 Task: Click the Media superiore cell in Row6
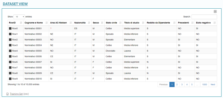[132, 62]
